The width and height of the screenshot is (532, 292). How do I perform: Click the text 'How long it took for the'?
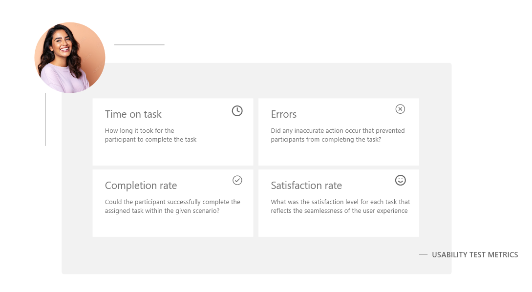click(139, 130)
